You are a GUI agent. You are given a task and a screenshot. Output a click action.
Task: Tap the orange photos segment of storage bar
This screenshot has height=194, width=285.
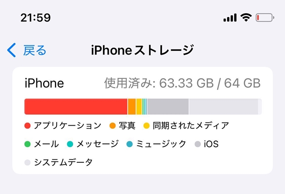pos(132,107)
